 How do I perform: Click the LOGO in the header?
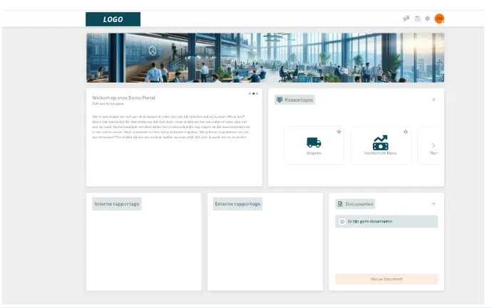click(x=113, y=19)
